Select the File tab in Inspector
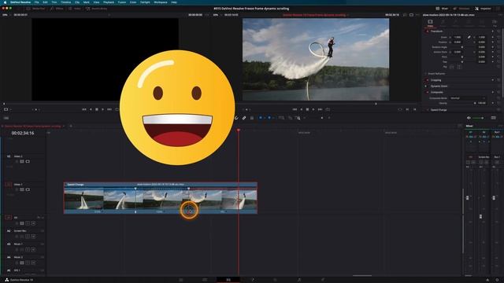Image resolution: width=504 pixels, height=283 pixels. click(x=495, y=23)
